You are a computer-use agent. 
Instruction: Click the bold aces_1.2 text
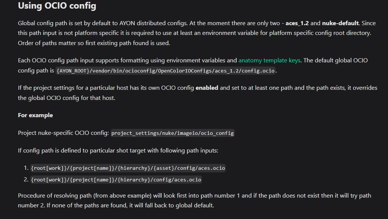297,23
